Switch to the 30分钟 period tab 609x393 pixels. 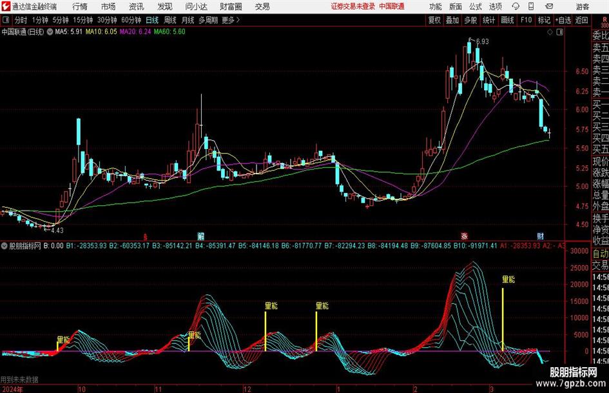(x=107, y=20)
